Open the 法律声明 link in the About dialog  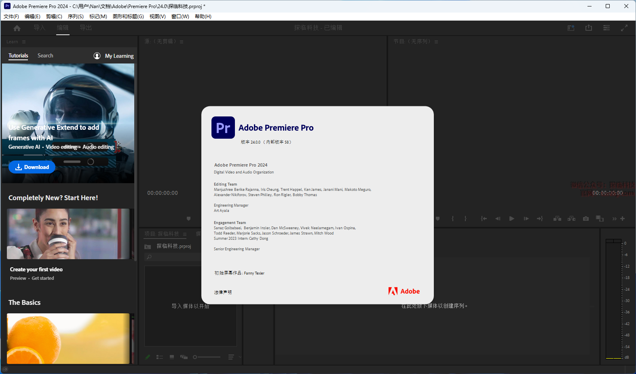[x=223, y=292]
